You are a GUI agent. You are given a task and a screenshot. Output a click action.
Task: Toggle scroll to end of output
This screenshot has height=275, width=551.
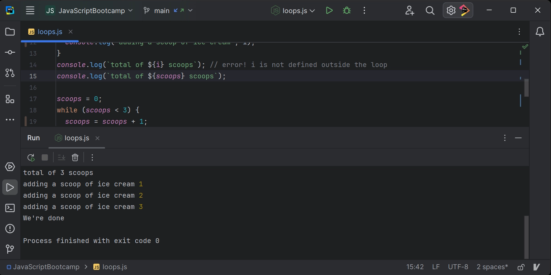[x=62, y=157]
